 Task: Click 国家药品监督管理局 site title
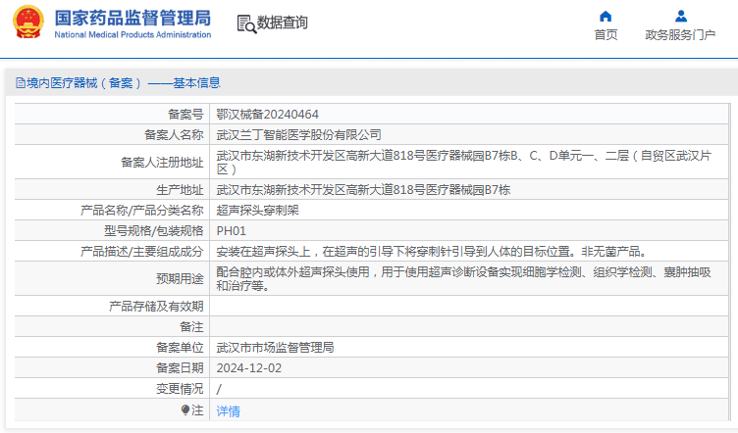pos(132,18)
